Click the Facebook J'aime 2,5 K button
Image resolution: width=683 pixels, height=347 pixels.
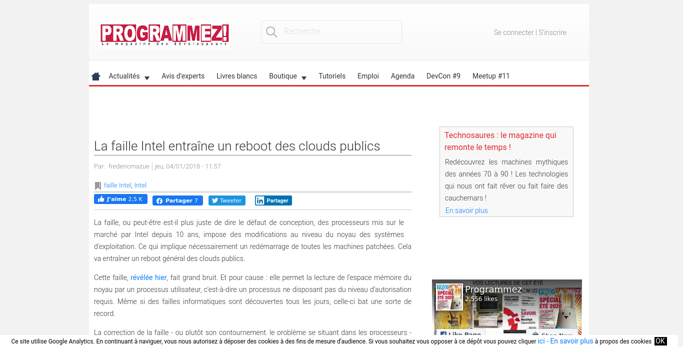point(120,199)
